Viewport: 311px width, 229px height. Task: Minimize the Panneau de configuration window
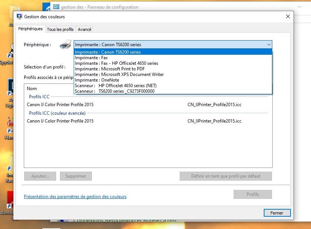(x=299, y=7)
